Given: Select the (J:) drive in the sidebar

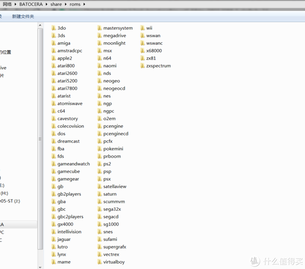Looking at the screenshot, I should click(10, 201).
